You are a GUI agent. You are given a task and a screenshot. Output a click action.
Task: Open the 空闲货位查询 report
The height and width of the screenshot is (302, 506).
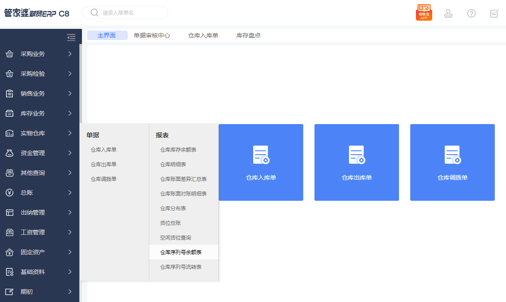[x=176, y=238]
